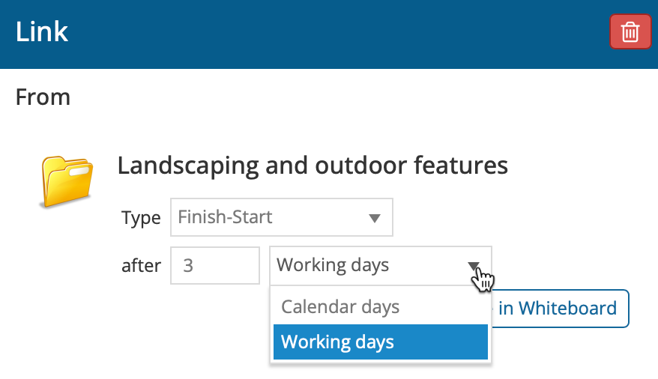Click the Type field label
Image resolution: width=658 pixels, height=379 pixels.
(x=141, y=219)
